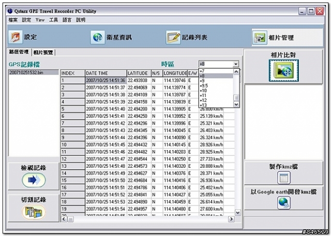Viewport: 331px width, 236px height.
Task: Click timezone list scroll up arrow
Action: coord(236,72)
